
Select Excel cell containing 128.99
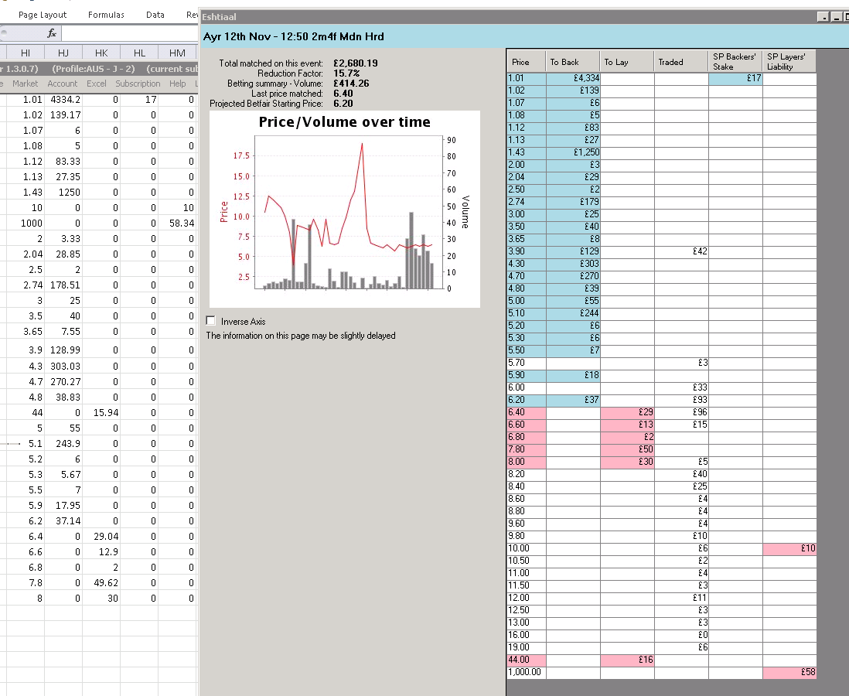[63, 350]
